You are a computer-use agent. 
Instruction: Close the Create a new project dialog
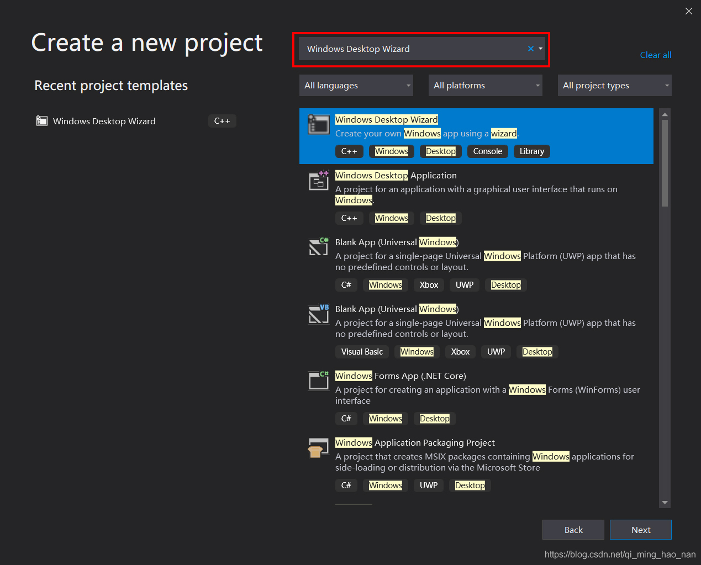point(689,11)
